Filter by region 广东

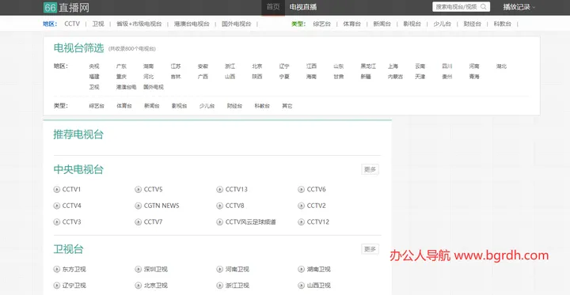[121, 66]
